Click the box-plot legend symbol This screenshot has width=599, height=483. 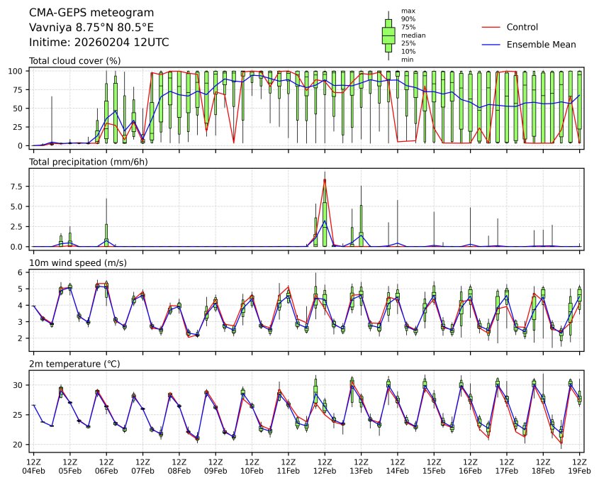pyautogui.click(x=388, y=35)
